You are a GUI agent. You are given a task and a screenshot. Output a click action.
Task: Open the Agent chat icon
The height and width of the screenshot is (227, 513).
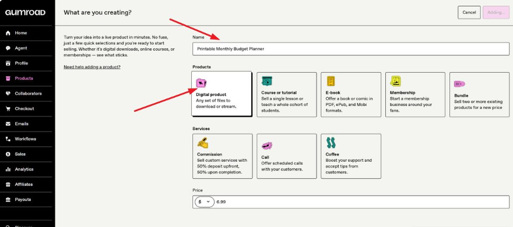(x=8, y=48)
